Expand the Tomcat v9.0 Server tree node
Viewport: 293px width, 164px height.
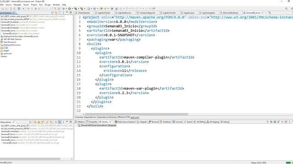[x=76, y=126]
